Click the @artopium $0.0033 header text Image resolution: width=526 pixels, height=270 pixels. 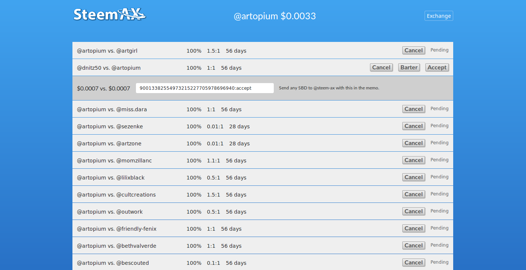[275, 16]
